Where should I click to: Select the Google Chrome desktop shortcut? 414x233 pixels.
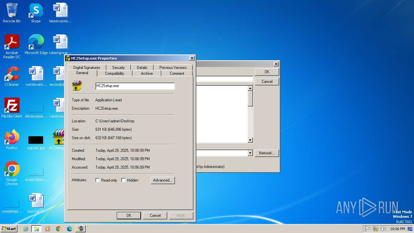12,173
